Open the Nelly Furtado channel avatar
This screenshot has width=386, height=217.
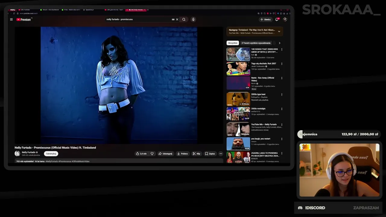coord(17,153)
